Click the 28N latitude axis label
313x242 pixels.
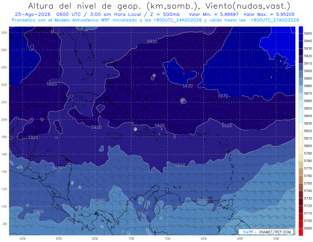(x=4, y=50)
